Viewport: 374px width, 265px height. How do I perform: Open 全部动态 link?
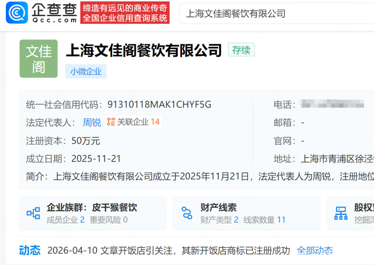tap(315, 250)
